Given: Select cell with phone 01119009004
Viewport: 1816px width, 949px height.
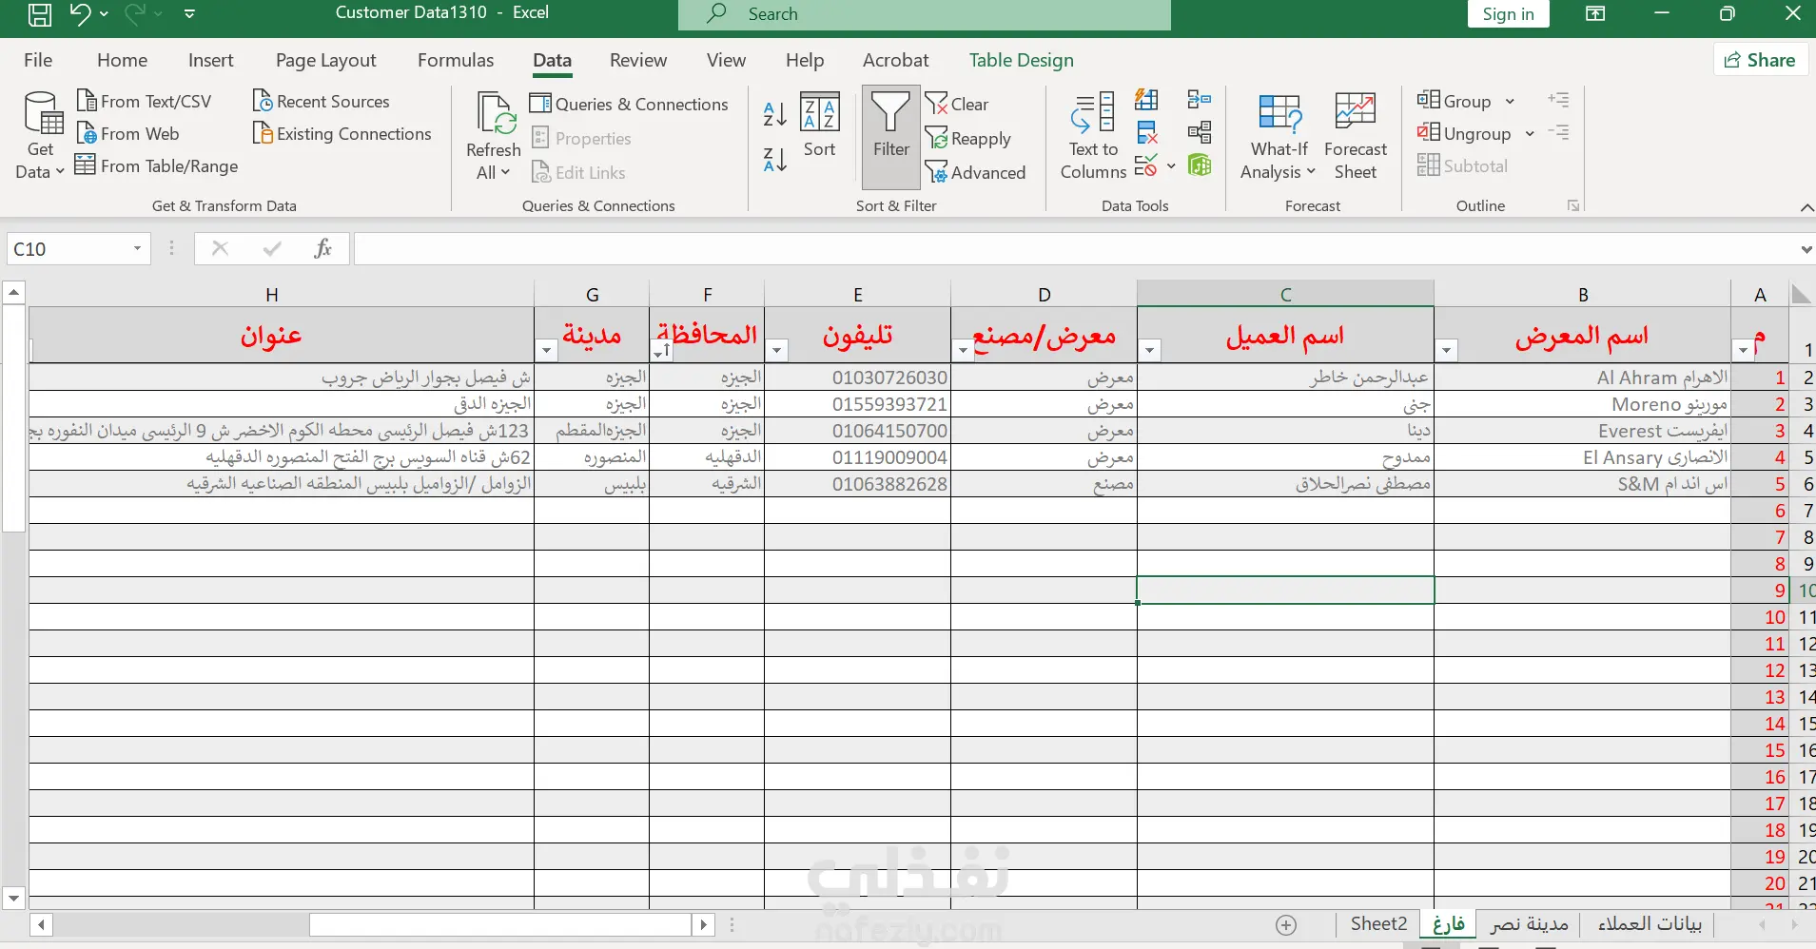Looking at the screenshot, I should [x=857, y=457].
